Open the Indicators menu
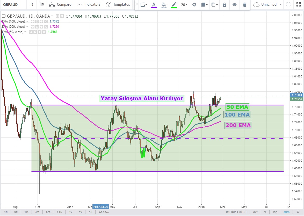The image size is (304, 216). coord(89,4)
